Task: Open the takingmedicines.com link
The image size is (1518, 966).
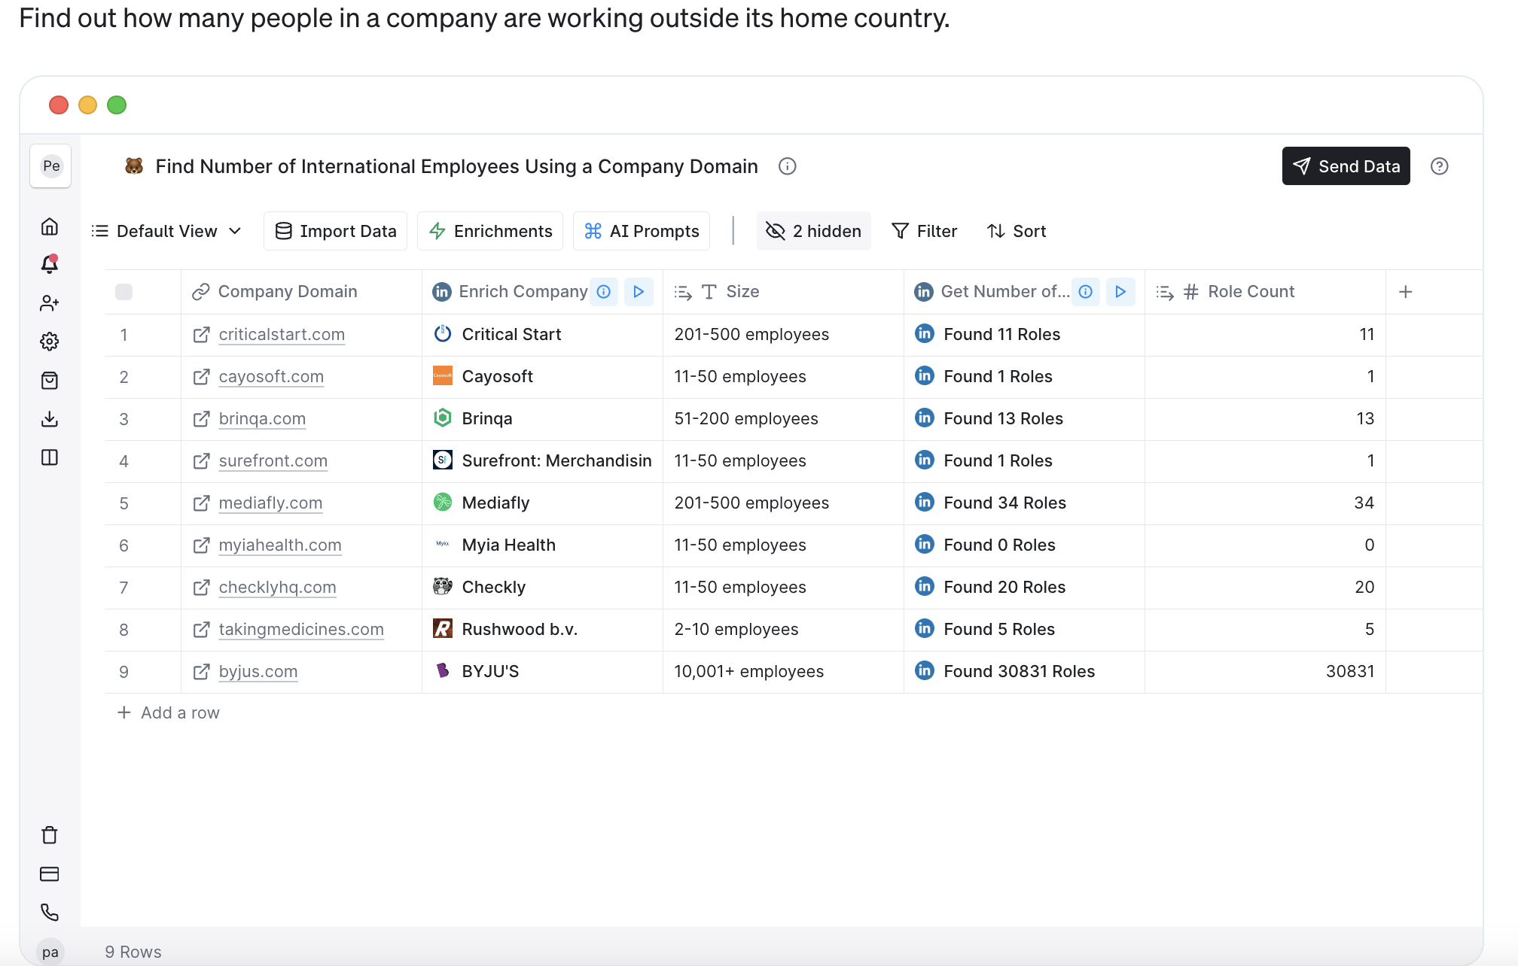Action: click(301, 630)
